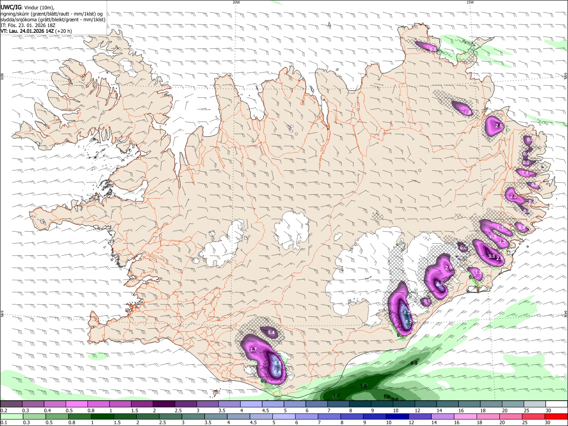568x426 pixels.
Task: Click the '20W' longitude label
Action: pos(237,2)
